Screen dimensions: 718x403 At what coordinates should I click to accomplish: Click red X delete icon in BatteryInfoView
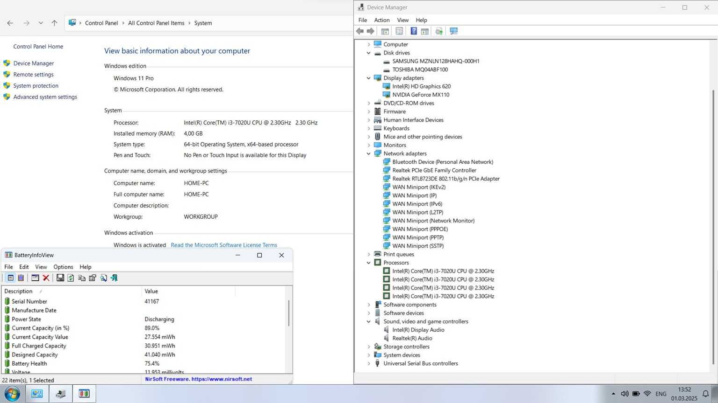[x=46, y=278]
